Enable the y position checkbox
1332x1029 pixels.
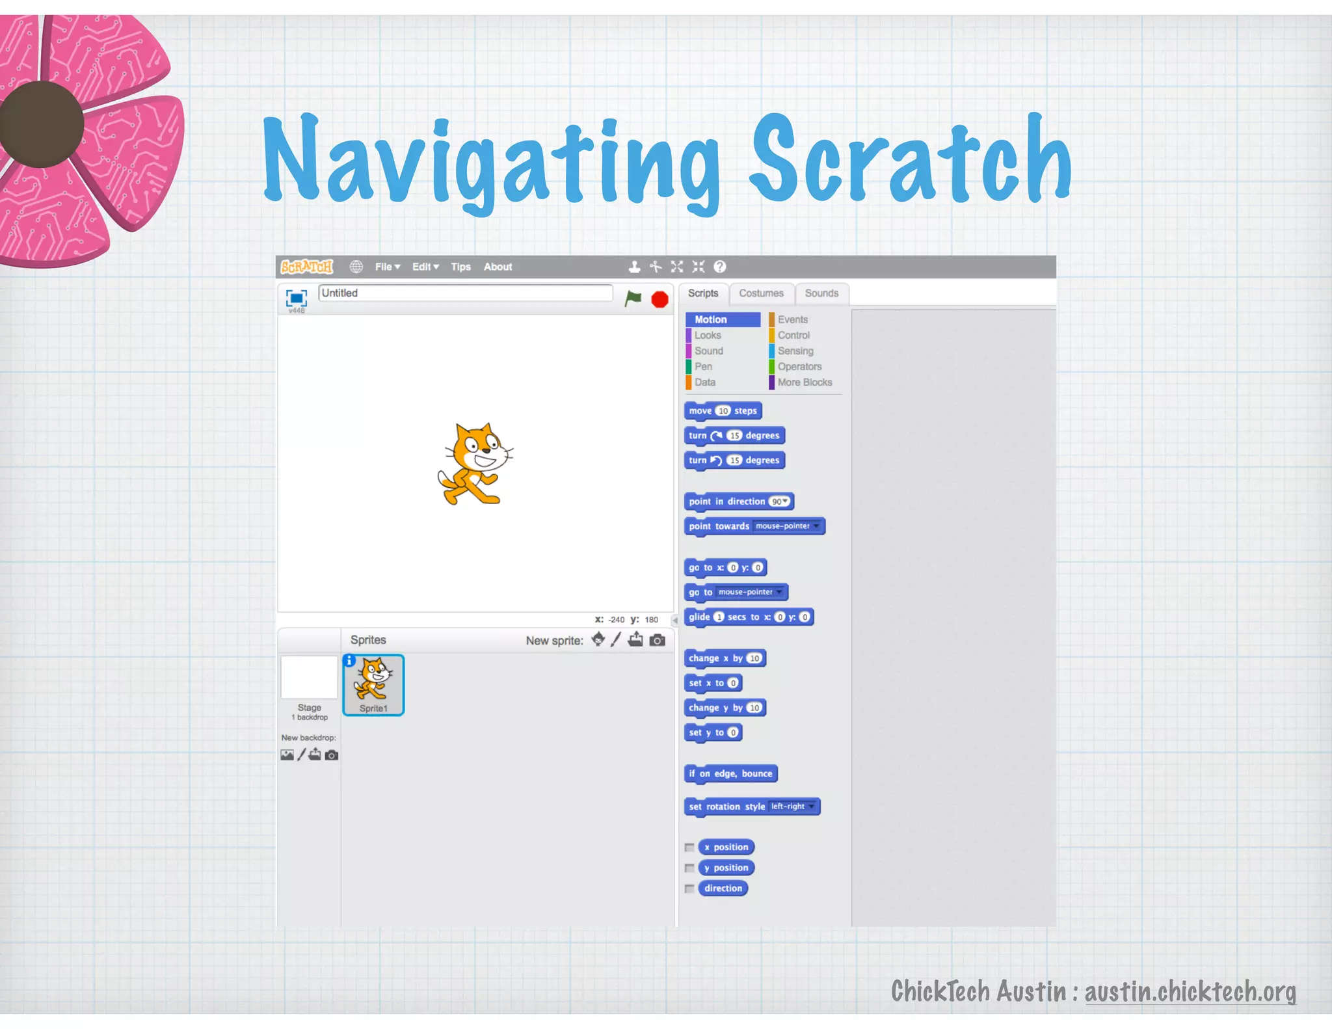(689, 868)
